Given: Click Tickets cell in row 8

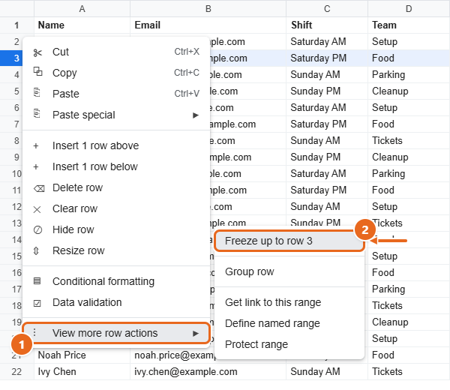Looking at the screenshot, I should click(x=409, y=140).
